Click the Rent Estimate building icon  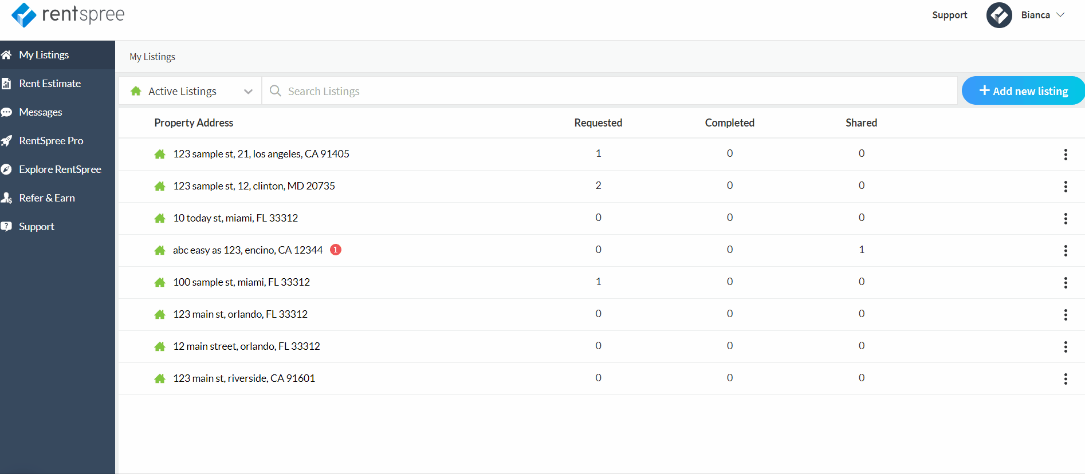[x=6, y=84]
